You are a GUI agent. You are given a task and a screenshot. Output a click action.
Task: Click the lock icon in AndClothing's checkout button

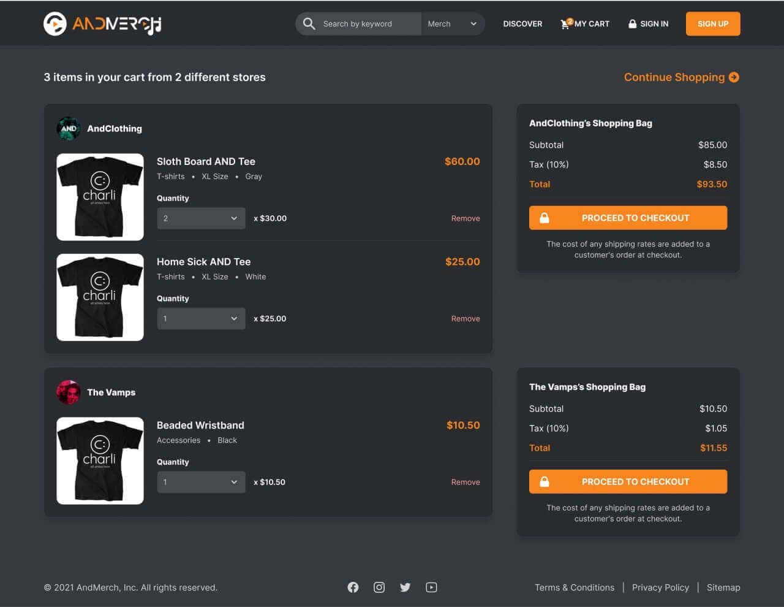(545, 218)
